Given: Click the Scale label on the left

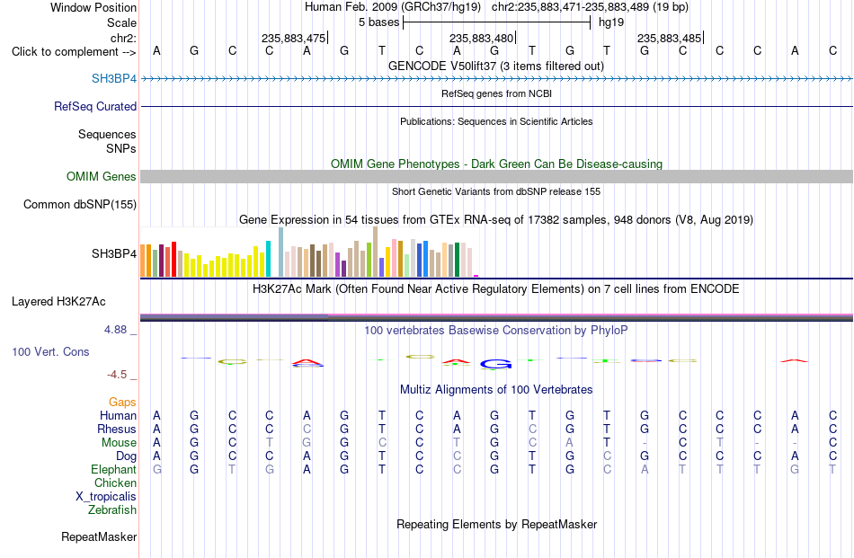Looking at the screenshot, I should [x=121, y=22].
